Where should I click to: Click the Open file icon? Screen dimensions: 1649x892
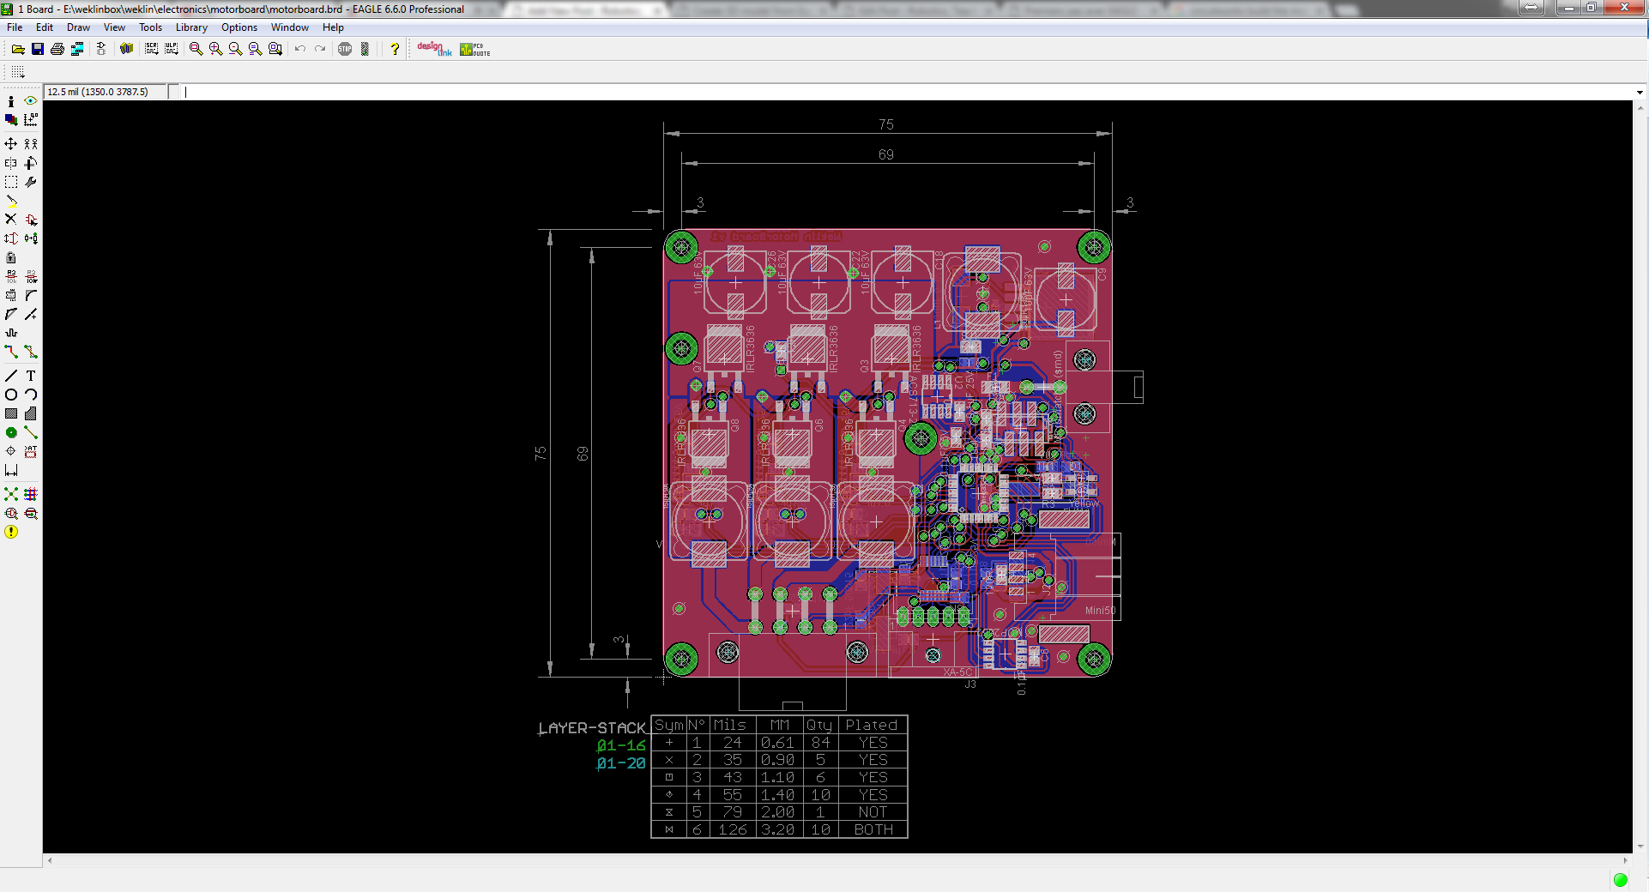pyautogui.click(x=17, y=49)
